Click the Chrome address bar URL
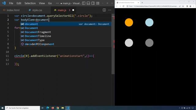Image resolution: width=196 pixels, height=110 pixels. (156, 6)
